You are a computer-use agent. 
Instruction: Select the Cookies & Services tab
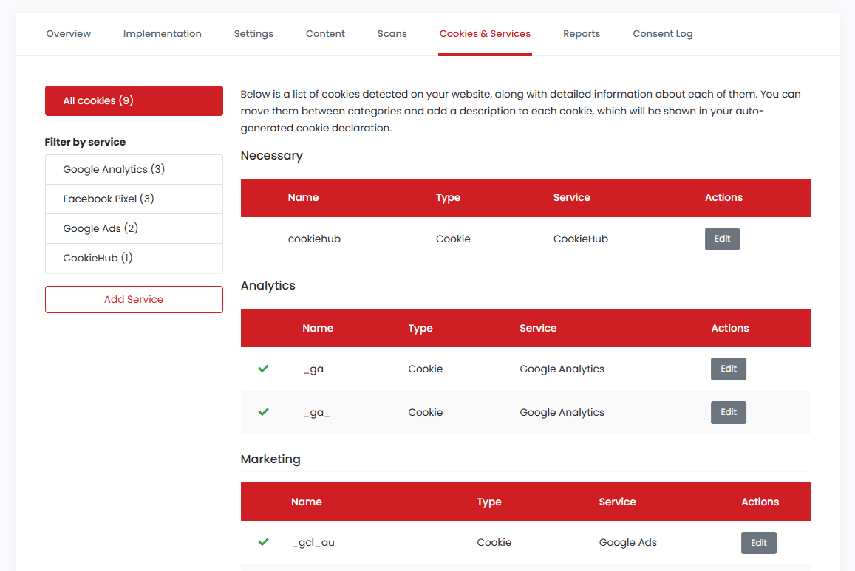click(485, 34)
